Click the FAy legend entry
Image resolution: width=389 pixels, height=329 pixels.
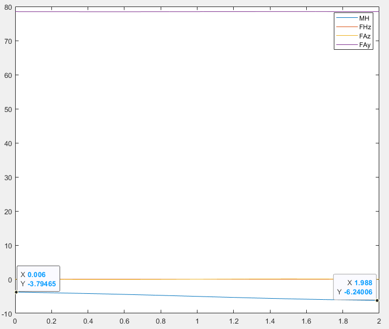353,45
